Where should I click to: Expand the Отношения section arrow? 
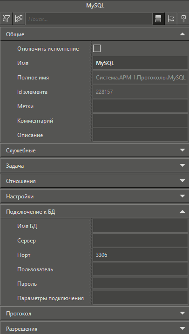click(x=182, y=181)
